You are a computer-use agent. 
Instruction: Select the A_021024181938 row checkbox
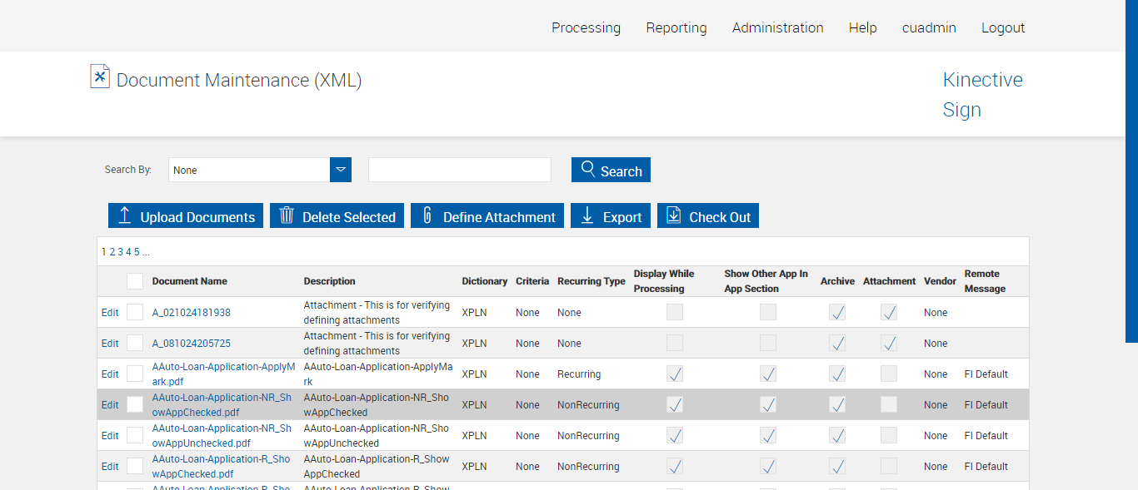[x=135, y=313]
